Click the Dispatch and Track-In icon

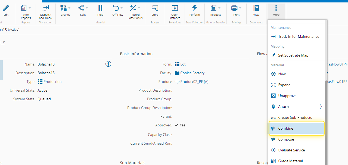coord(46,8)
